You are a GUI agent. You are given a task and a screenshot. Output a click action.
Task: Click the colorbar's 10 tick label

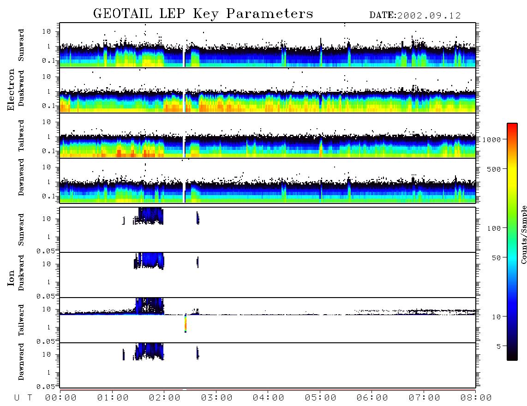496,317
